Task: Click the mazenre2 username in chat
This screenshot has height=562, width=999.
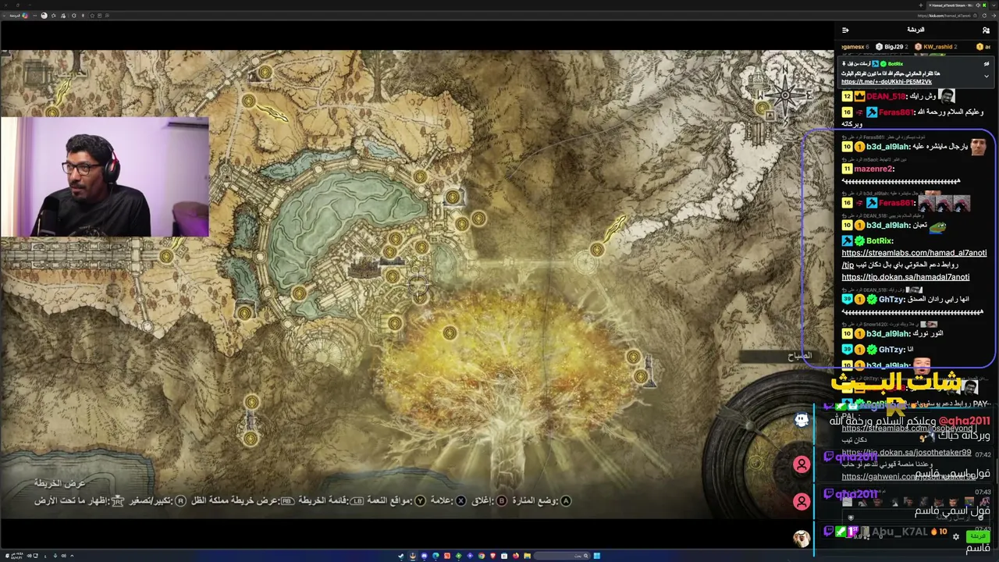Action: (x=873, y=169)
